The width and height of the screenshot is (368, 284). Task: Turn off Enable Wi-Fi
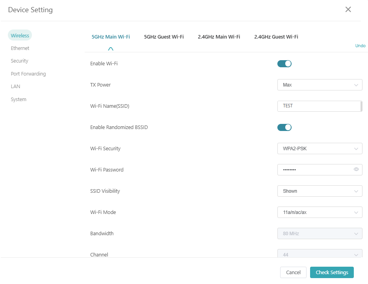pos(284,63)
